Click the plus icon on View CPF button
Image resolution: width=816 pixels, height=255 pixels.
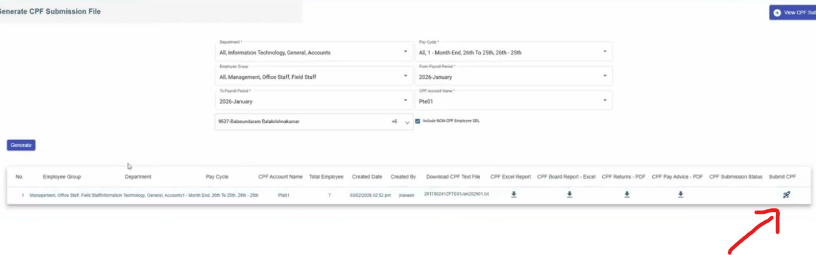click(x=777, y=12)
